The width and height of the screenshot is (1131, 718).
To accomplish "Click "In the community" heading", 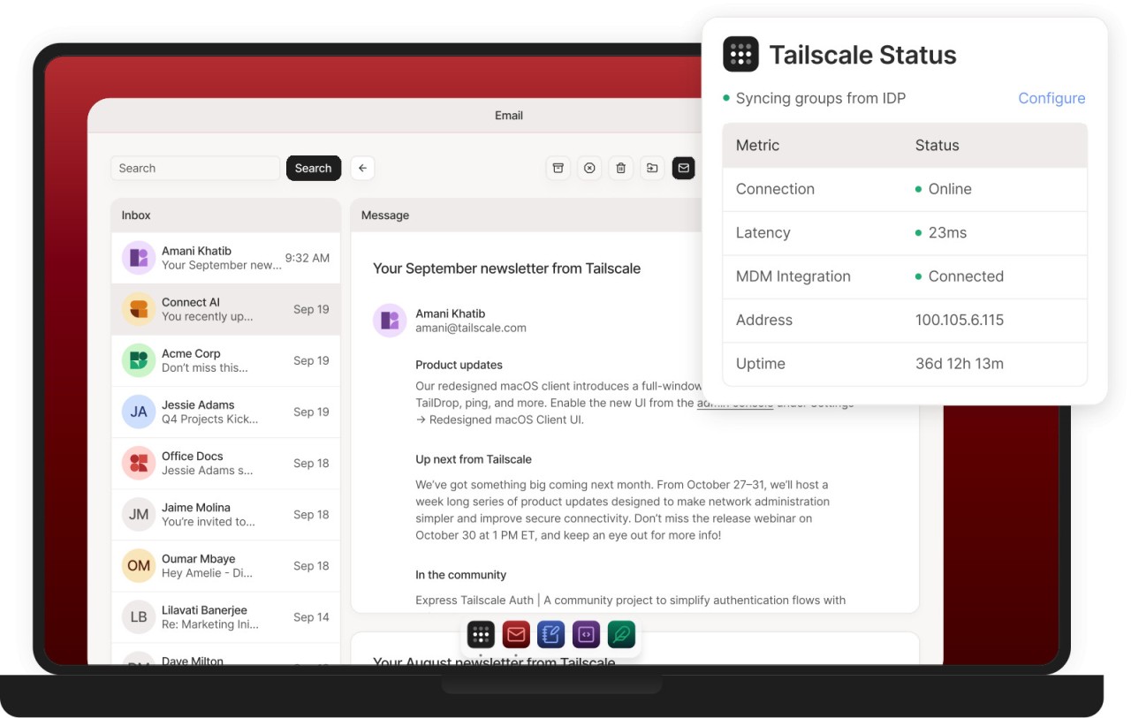I will click(x=460, y=575).
